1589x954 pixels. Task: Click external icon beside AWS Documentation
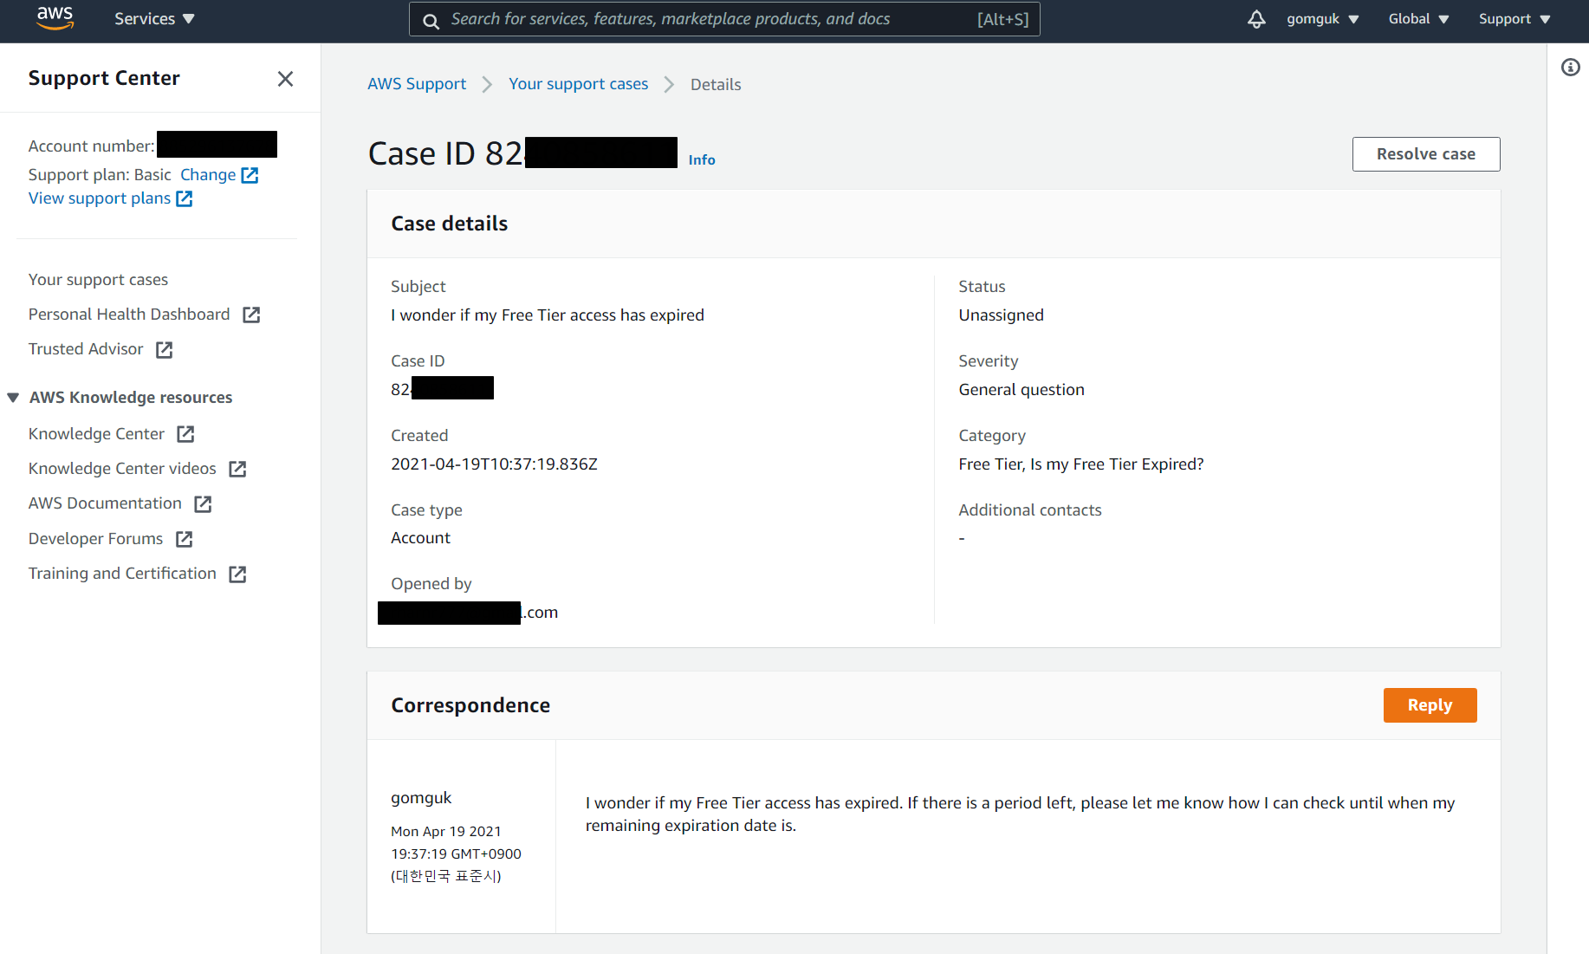coord(203,503)
